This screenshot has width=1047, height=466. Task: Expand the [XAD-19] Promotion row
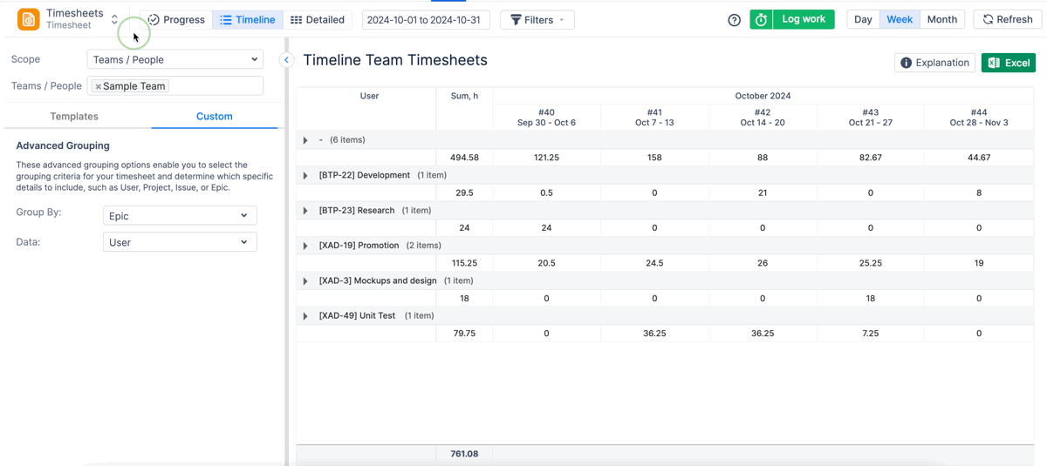(x=305, y=246)
